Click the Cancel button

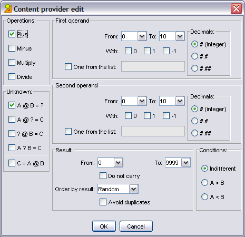(136, 226)
